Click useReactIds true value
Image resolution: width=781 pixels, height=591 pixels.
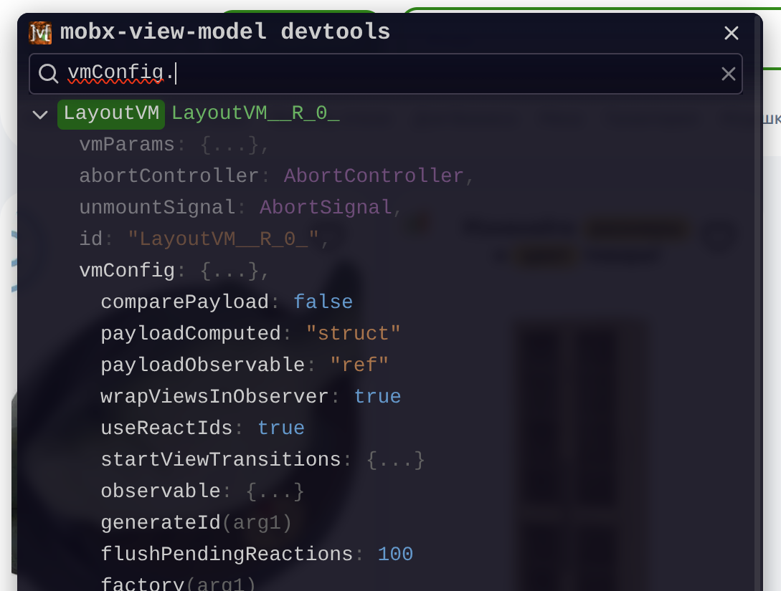(281, 428)
